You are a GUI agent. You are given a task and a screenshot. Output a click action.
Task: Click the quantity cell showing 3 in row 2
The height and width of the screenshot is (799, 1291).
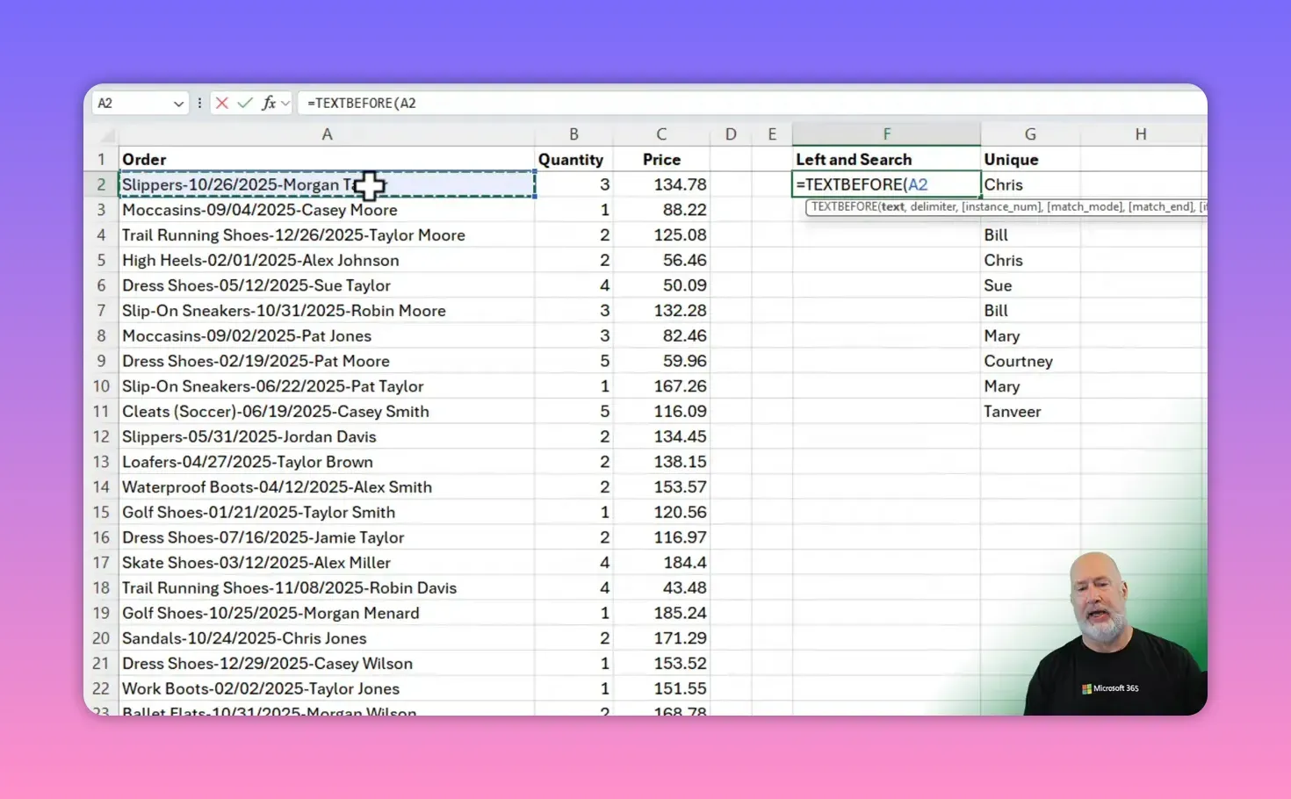573,184
